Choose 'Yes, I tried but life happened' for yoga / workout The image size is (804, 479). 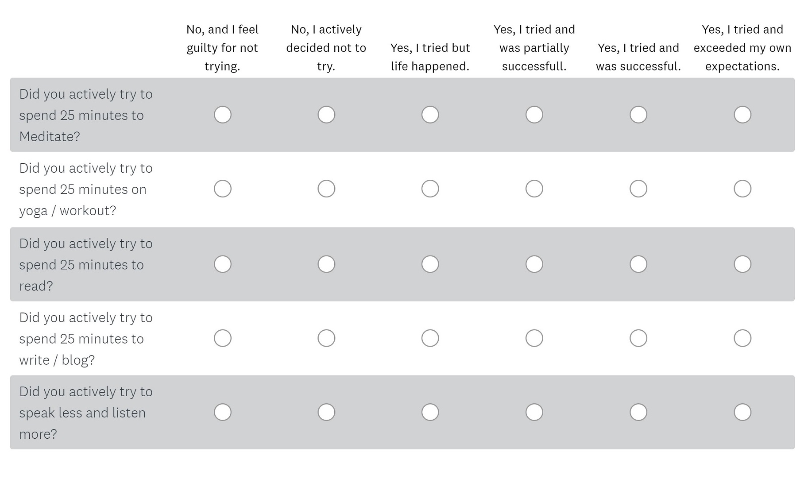(x=430, y=189)
